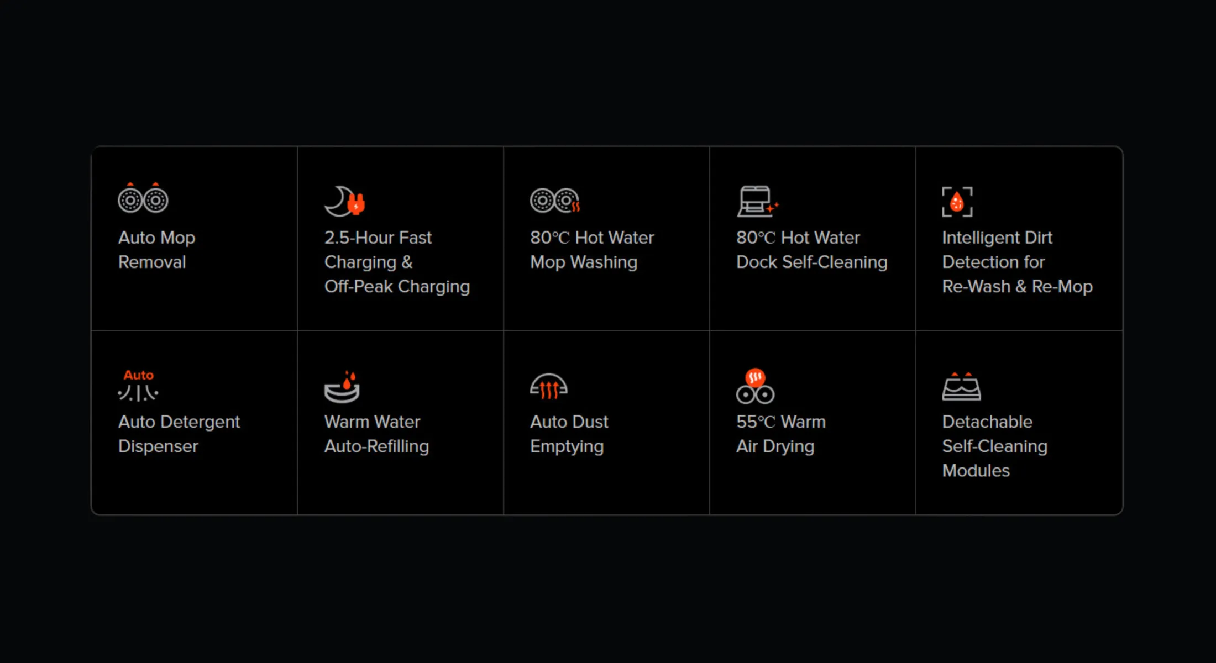Select the hot water mop washing icon
The height and width of the screenshot is (663, 1216).
(555, 201)
